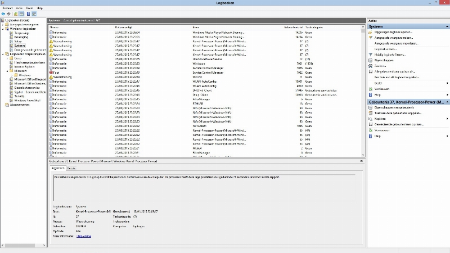
Task: Click Logboek wissen action
Action: point(385,49)
